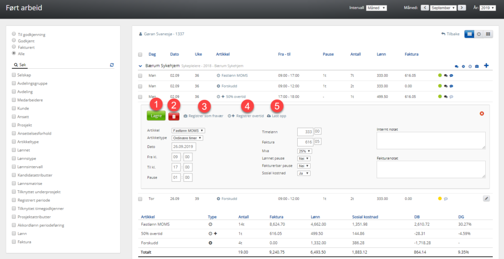Select the Godkjent radio button
The width and height of the screenshot is (504, 259).
click(14, 41)
